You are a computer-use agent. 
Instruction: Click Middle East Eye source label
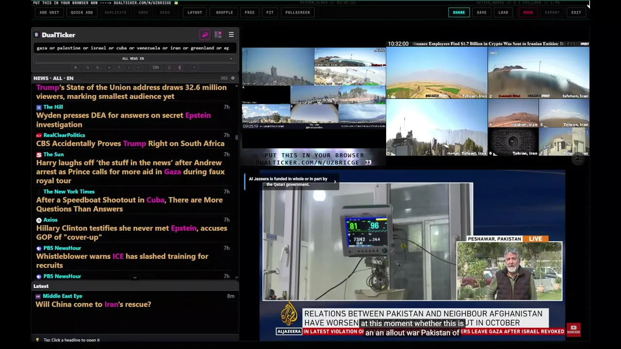pyautogui.click(x=62, y=296)
